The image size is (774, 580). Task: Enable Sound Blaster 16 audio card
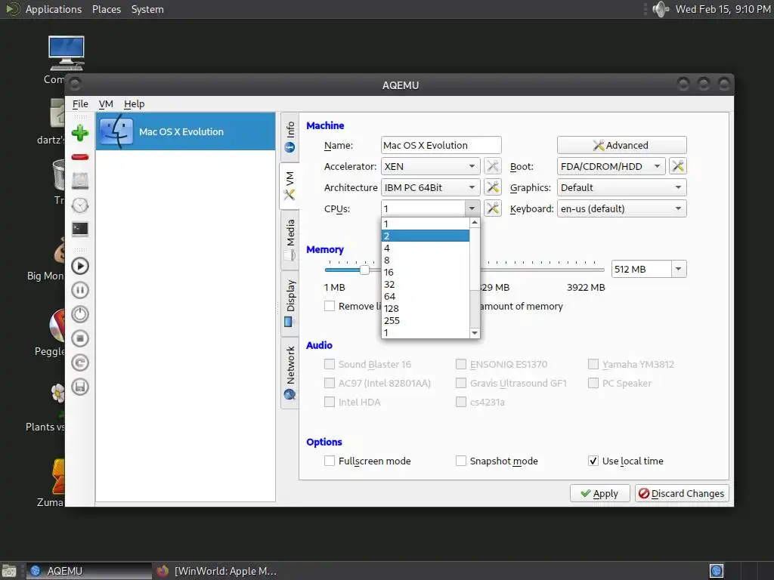click(330, 364)
